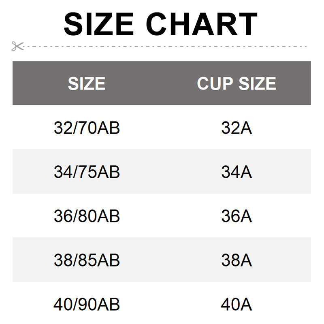324x324 pixels.
Task: Click the scissors icon
Action: coord(18,47)
